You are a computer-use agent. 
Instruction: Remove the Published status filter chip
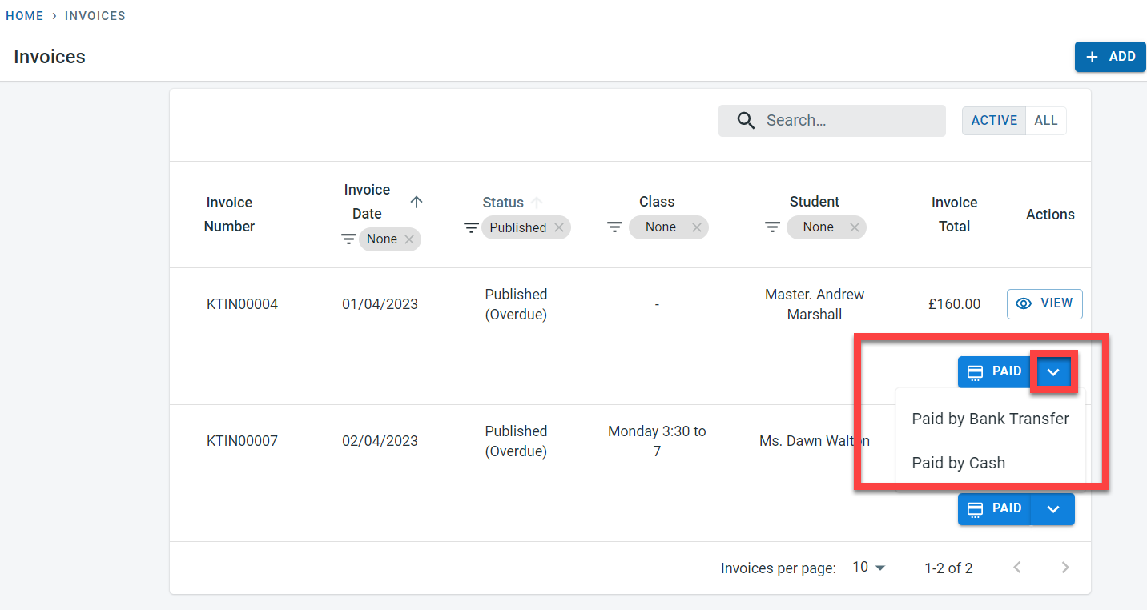pos(559,227)
